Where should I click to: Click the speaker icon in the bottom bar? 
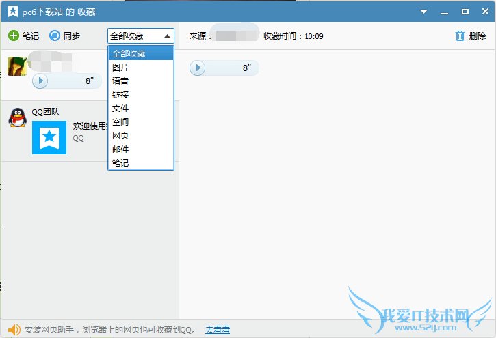pos(14,330)
